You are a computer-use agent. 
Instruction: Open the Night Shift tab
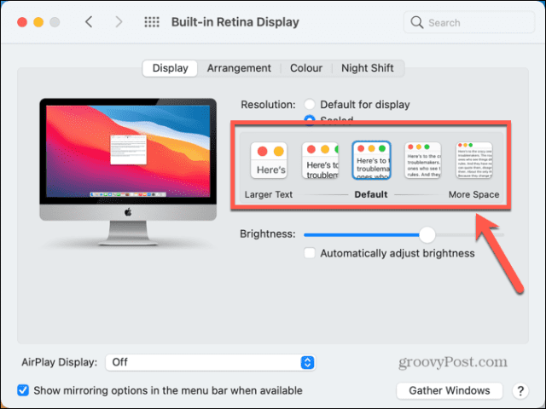pos(368,68)
